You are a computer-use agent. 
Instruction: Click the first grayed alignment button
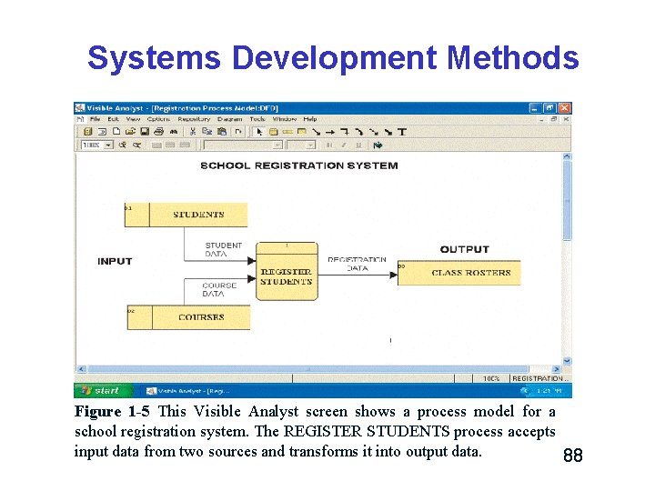156,145
